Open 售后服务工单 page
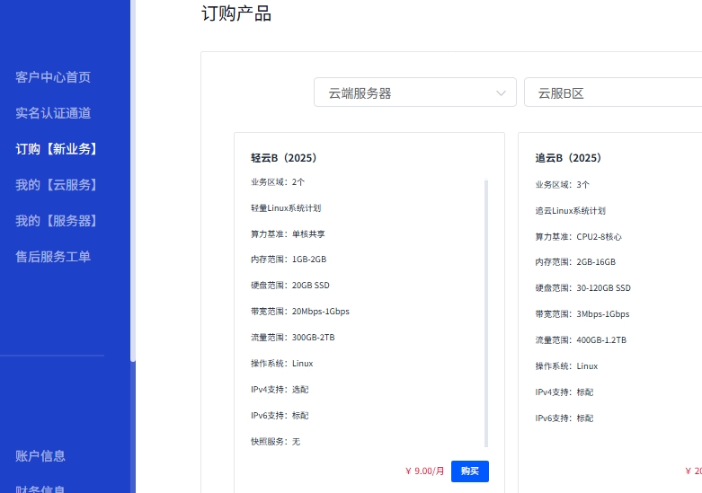702x493 pixels. point(53,257)
